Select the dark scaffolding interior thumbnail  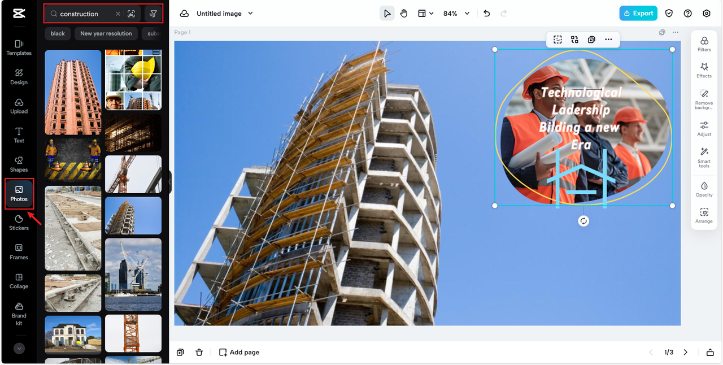[x=133, y=133]
